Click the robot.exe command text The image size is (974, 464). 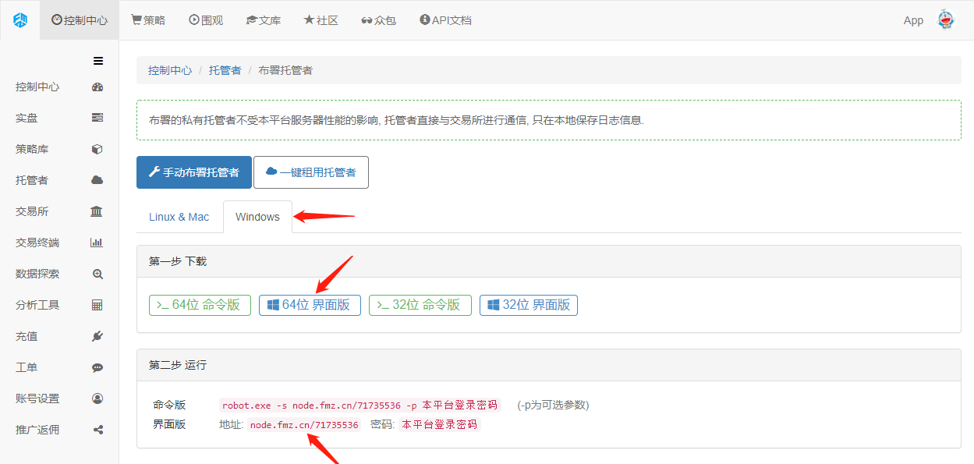[x=359, y=406]
